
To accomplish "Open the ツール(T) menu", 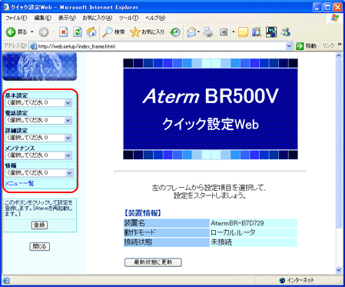I will [129, 18].
